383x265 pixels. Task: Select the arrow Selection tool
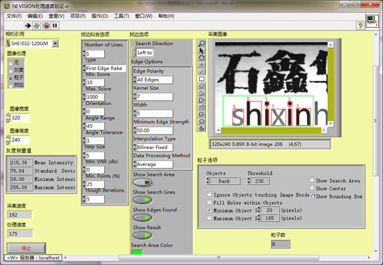coord(201,51)
